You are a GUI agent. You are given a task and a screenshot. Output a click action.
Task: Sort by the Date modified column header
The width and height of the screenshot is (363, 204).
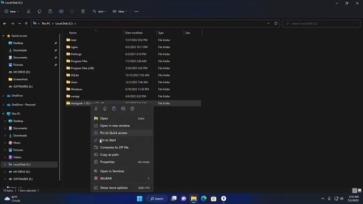(x=134, y=33)
